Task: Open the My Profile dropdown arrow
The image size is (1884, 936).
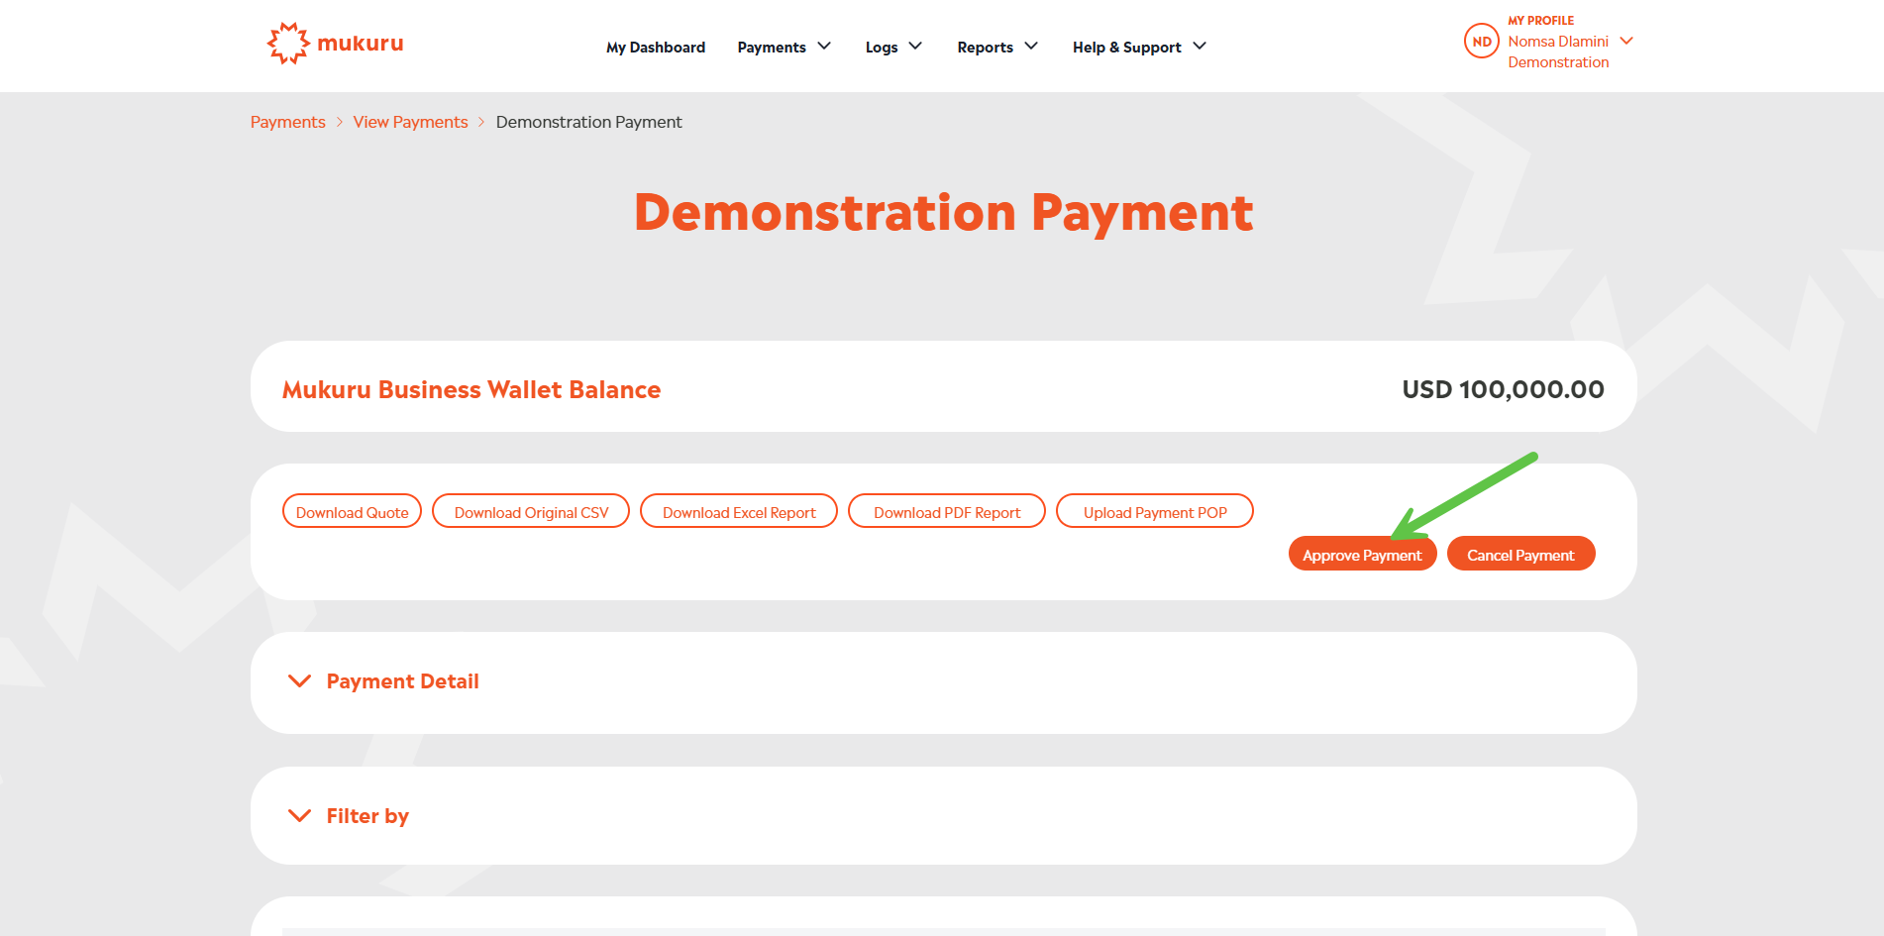Action: (1625, 41)
